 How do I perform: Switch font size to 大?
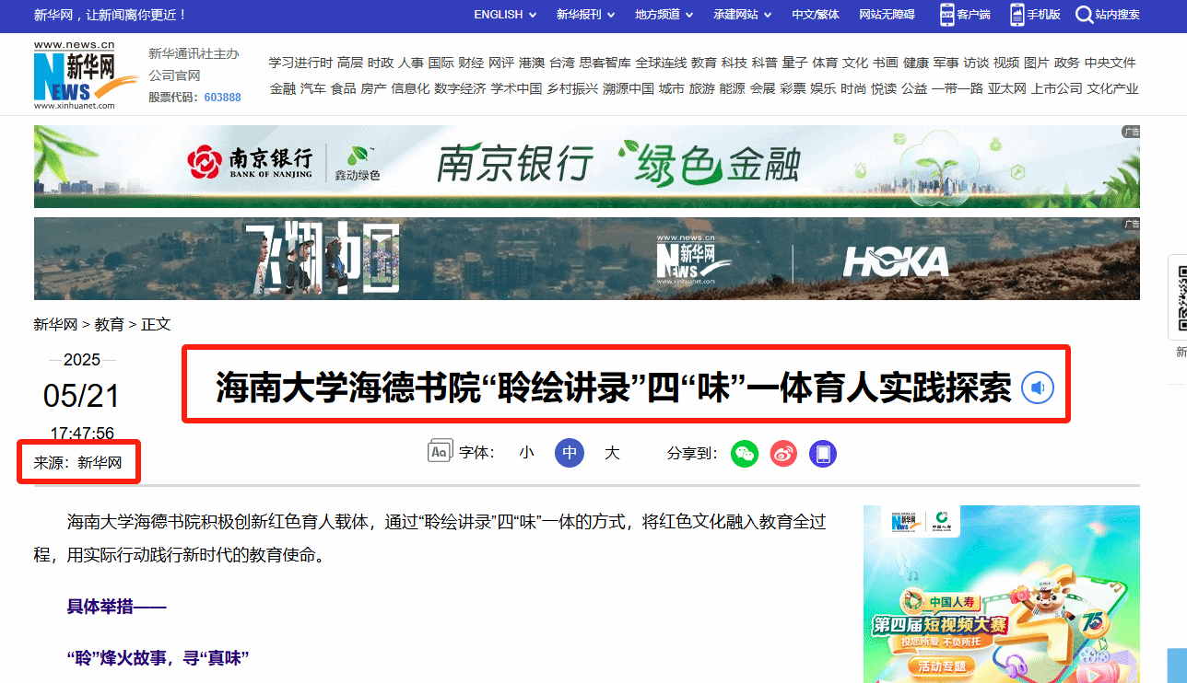coord(612,453)
